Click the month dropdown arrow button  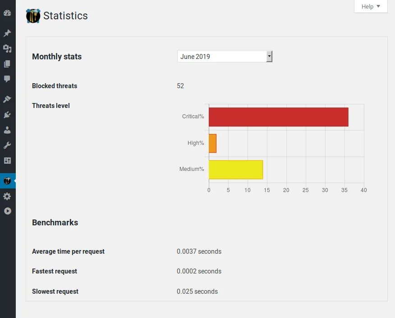[269, 56]
